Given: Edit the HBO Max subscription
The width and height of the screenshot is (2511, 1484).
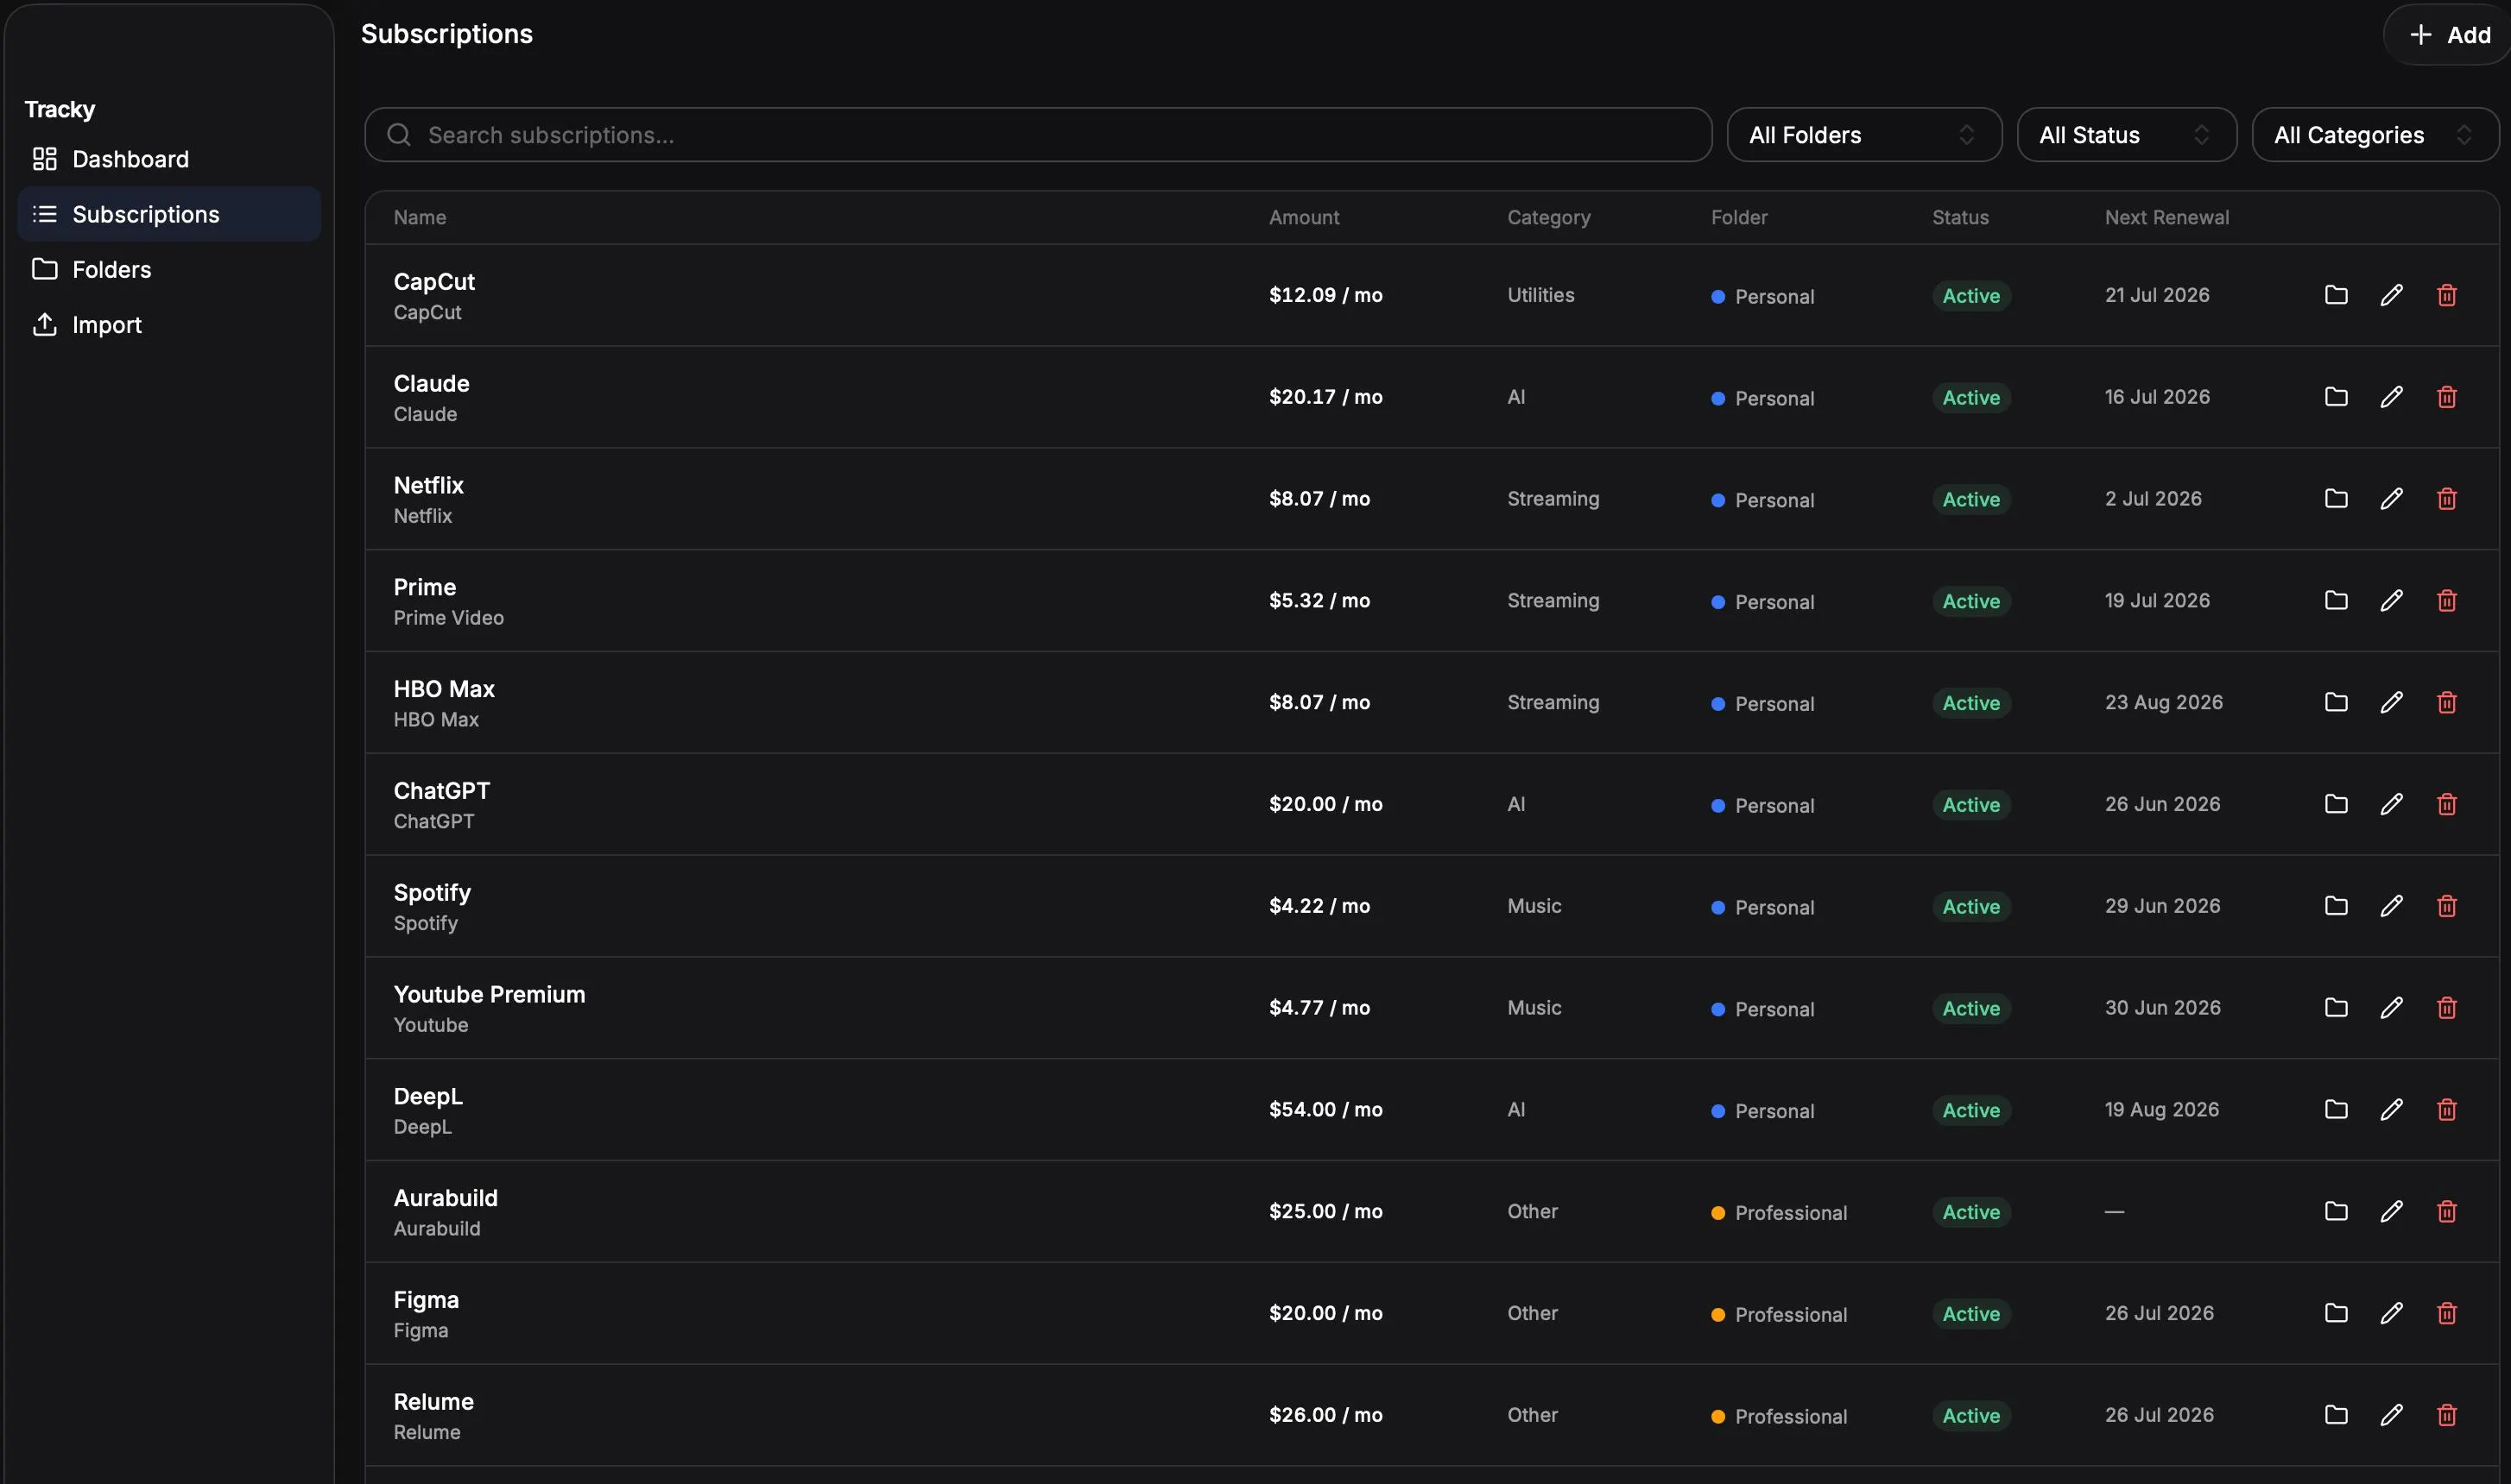Looking at the screenshot, I should 2391,702.
